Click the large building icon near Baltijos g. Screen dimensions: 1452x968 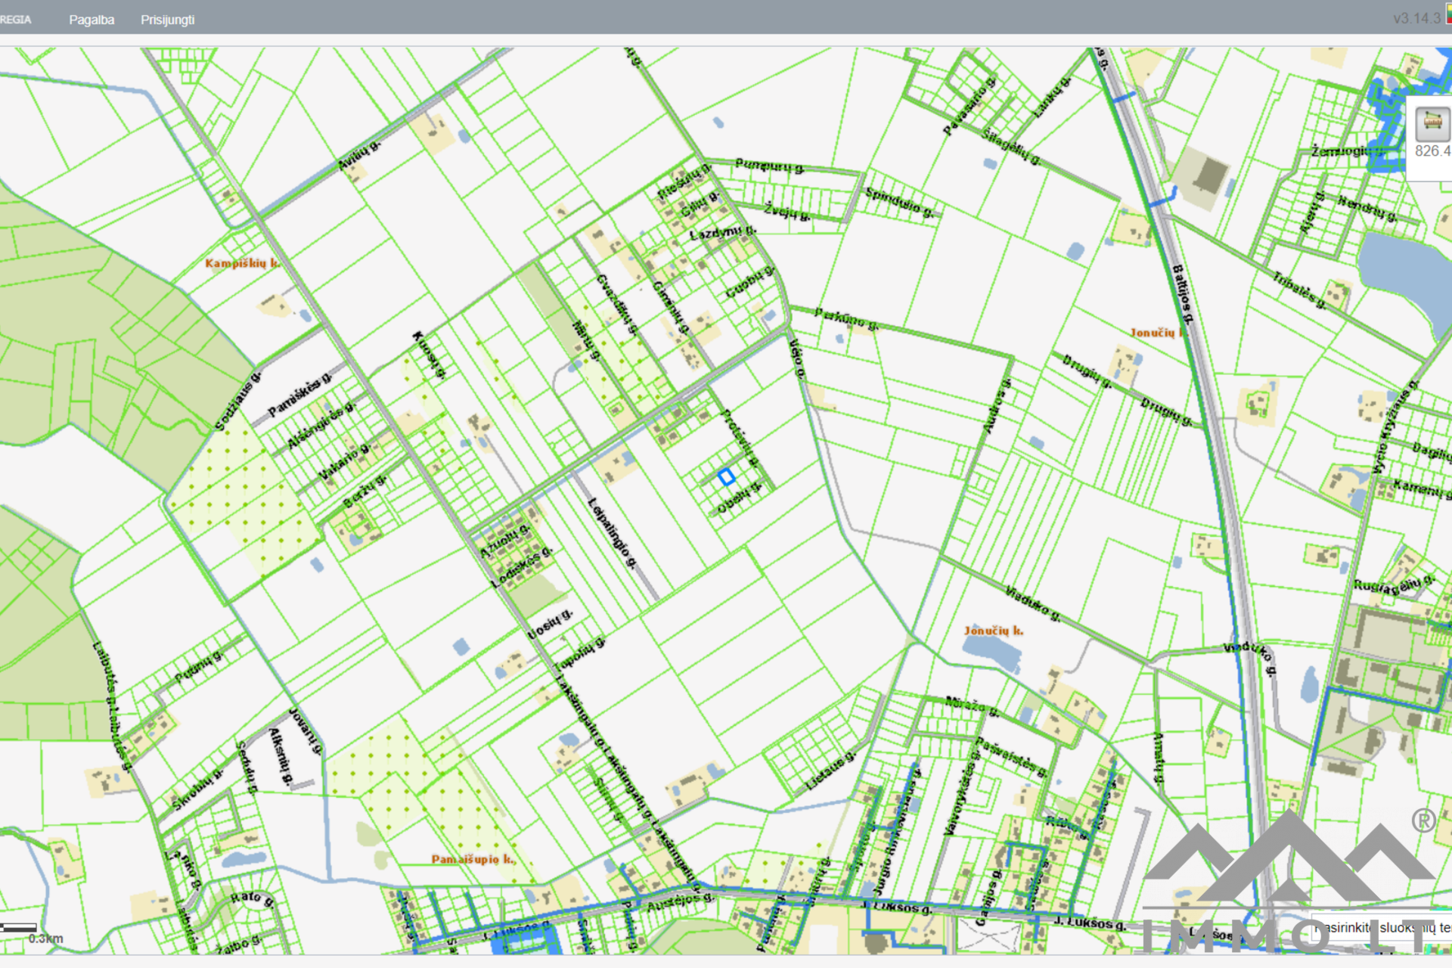point(1210,175)
